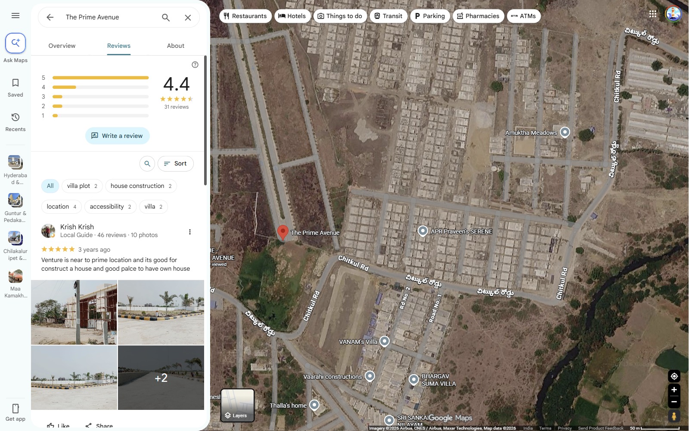
Task: Open ratings help question mark icon
Action: 195,65
